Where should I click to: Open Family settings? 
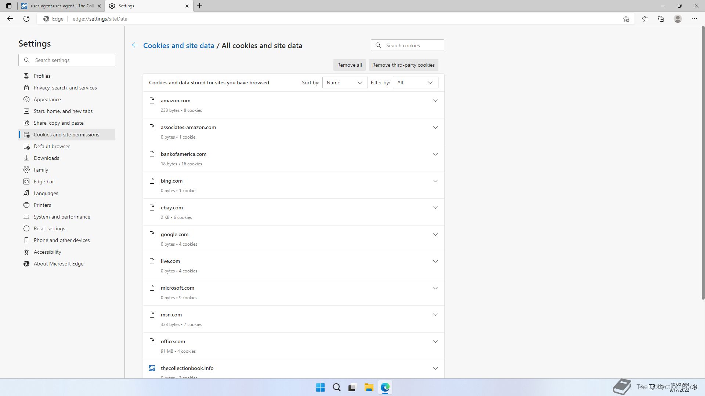point(67,170)
